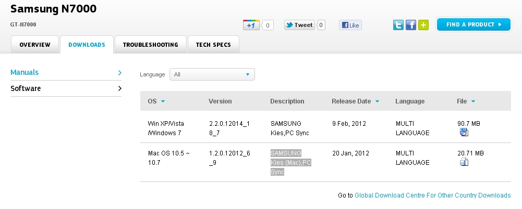Open the Language All dropdown
The image size is (522, 209).
coord(212,74)
